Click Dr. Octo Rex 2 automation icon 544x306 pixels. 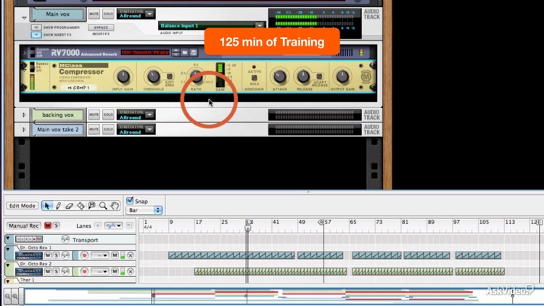click(x=65, y=271)
